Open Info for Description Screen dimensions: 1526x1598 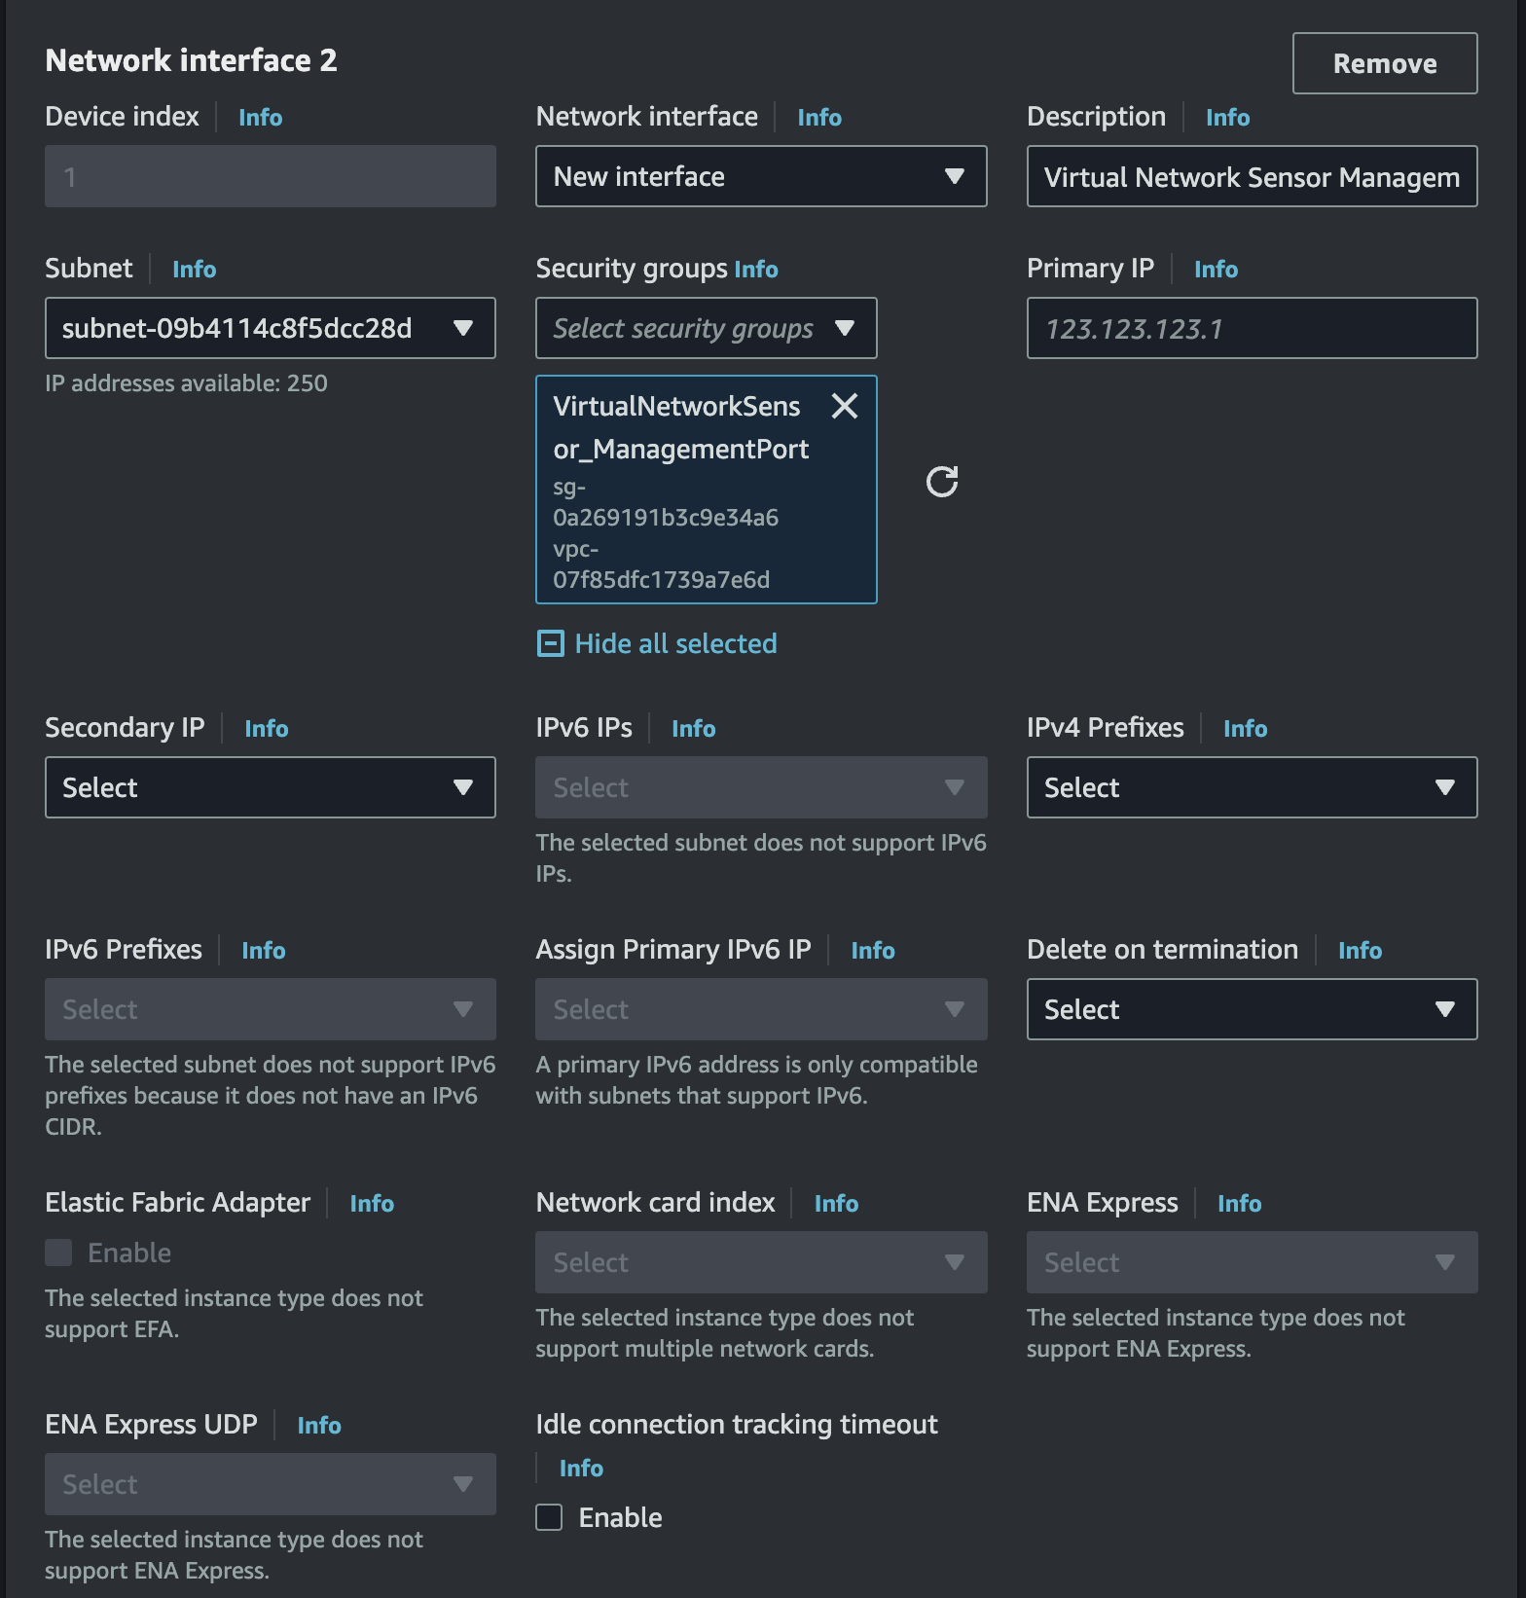click(x=1227, y=117)
